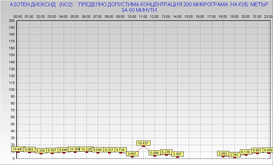273x165 pixels.
Task: Click the 200 limit value on Y axis
Action: (12, 21)
